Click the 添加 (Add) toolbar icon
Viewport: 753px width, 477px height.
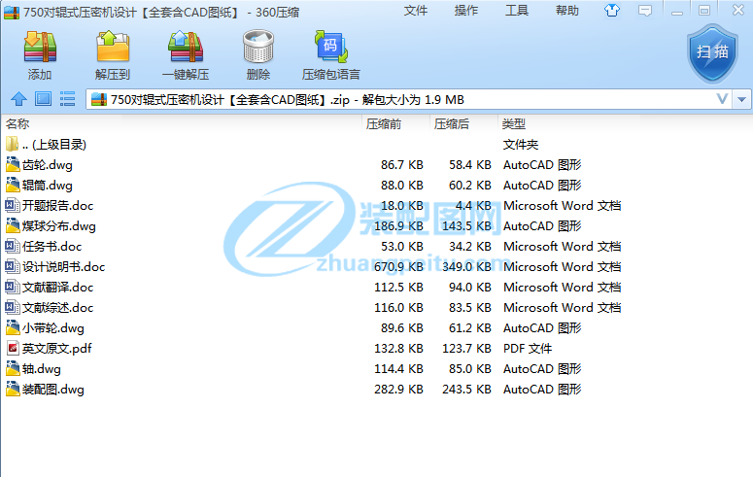(x=40, y=54)
